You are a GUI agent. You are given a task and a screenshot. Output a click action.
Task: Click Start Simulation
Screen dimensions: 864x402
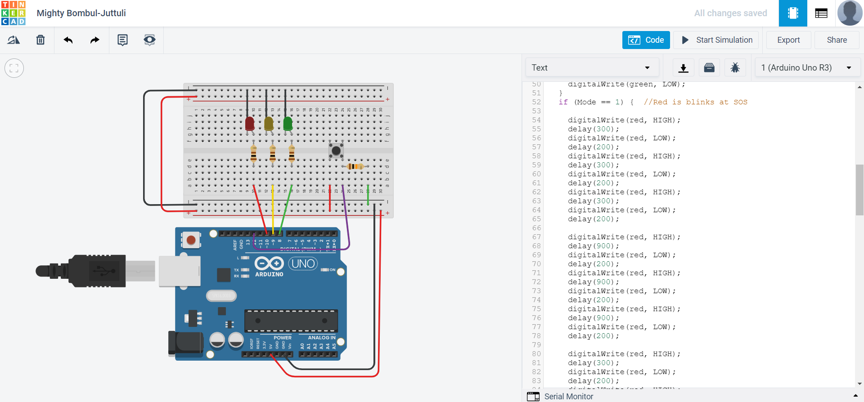[x=716, y=40]
